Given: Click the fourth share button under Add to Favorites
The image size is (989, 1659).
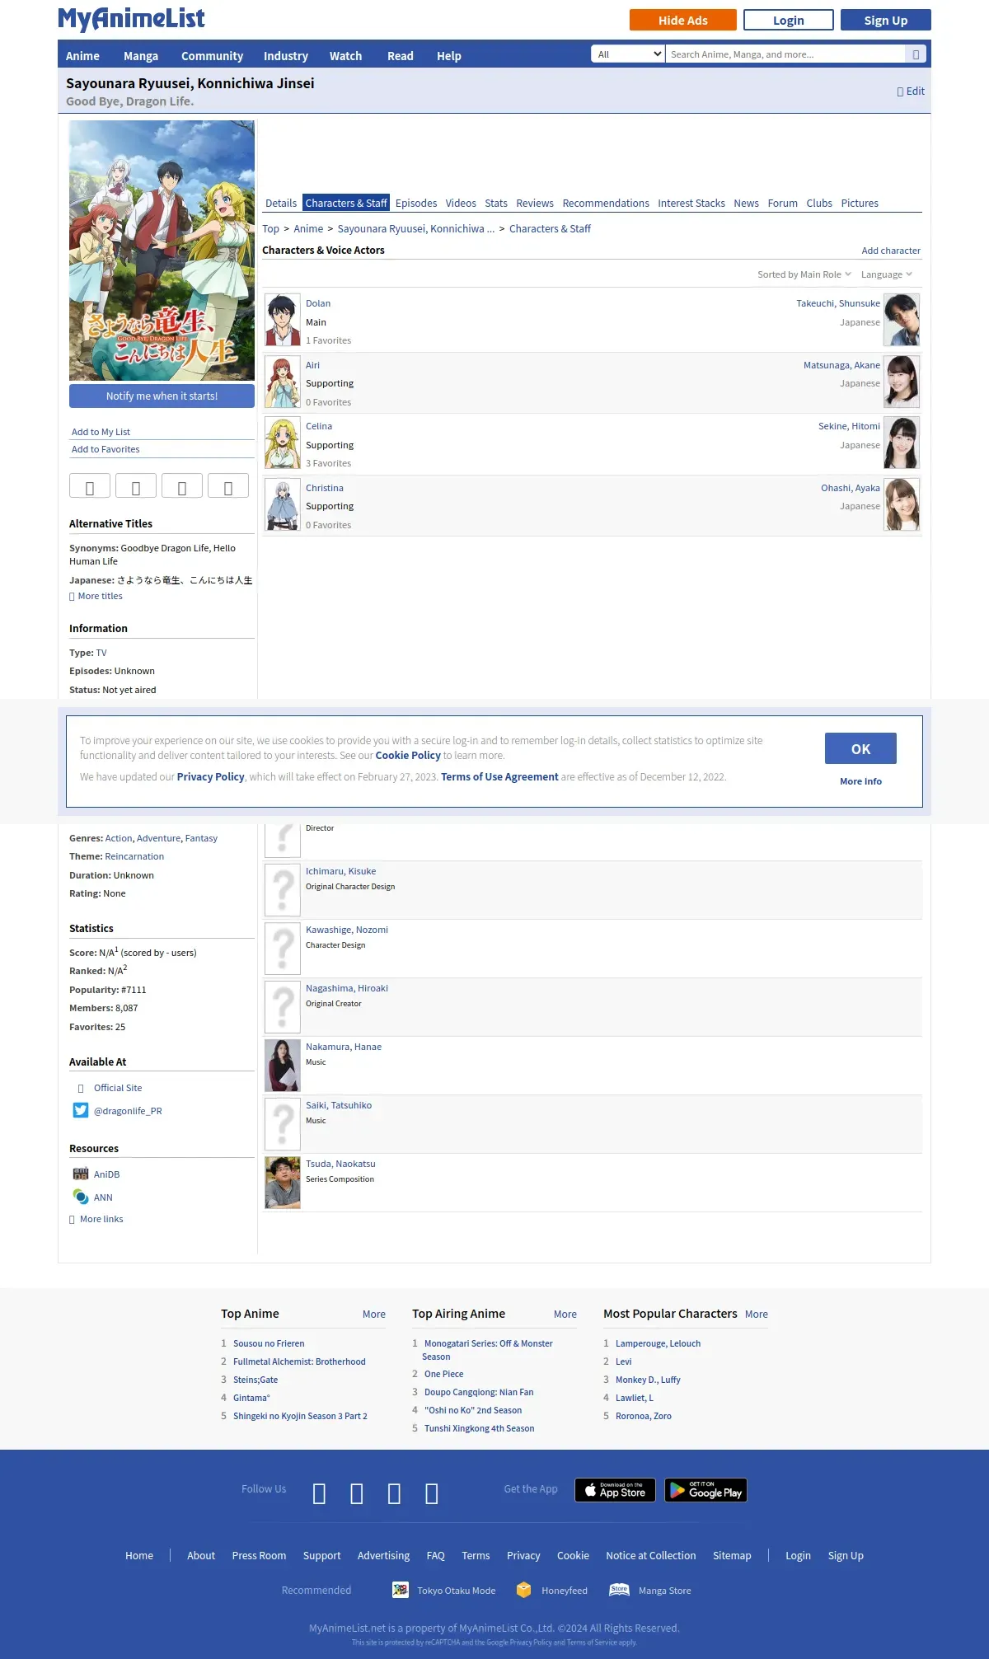Looking at the screenshot, I should point(228,486).
